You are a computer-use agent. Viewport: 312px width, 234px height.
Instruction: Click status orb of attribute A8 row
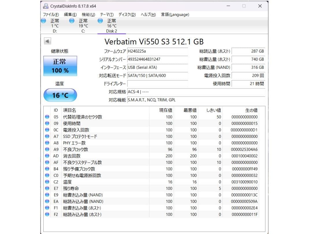[47, 143]
